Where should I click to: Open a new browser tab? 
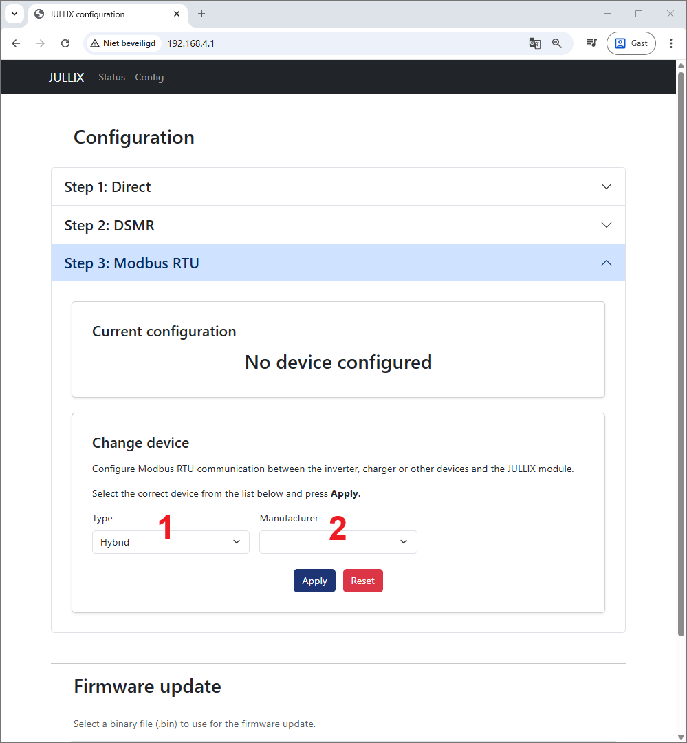201,14
